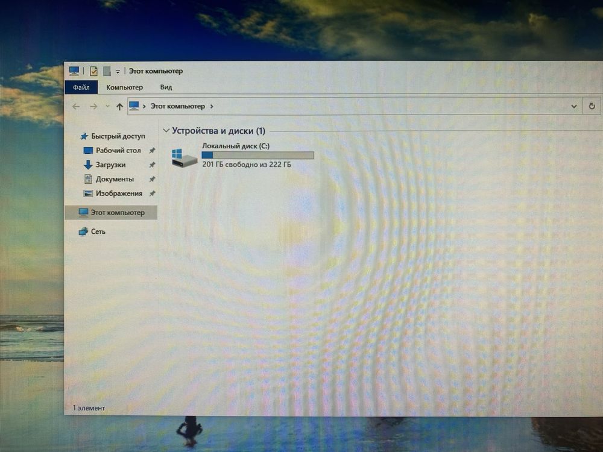Select Быстрый доступ in the navigation pane
Screen dimensions: 603x452
pos(118,136)
